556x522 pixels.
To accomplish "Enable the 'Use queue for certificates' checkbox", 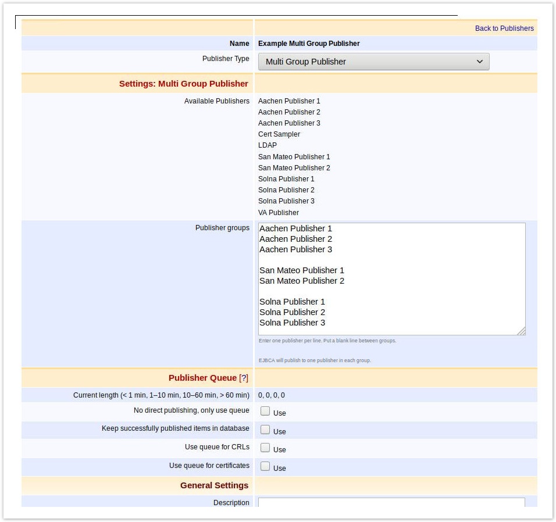I will 265,464.
